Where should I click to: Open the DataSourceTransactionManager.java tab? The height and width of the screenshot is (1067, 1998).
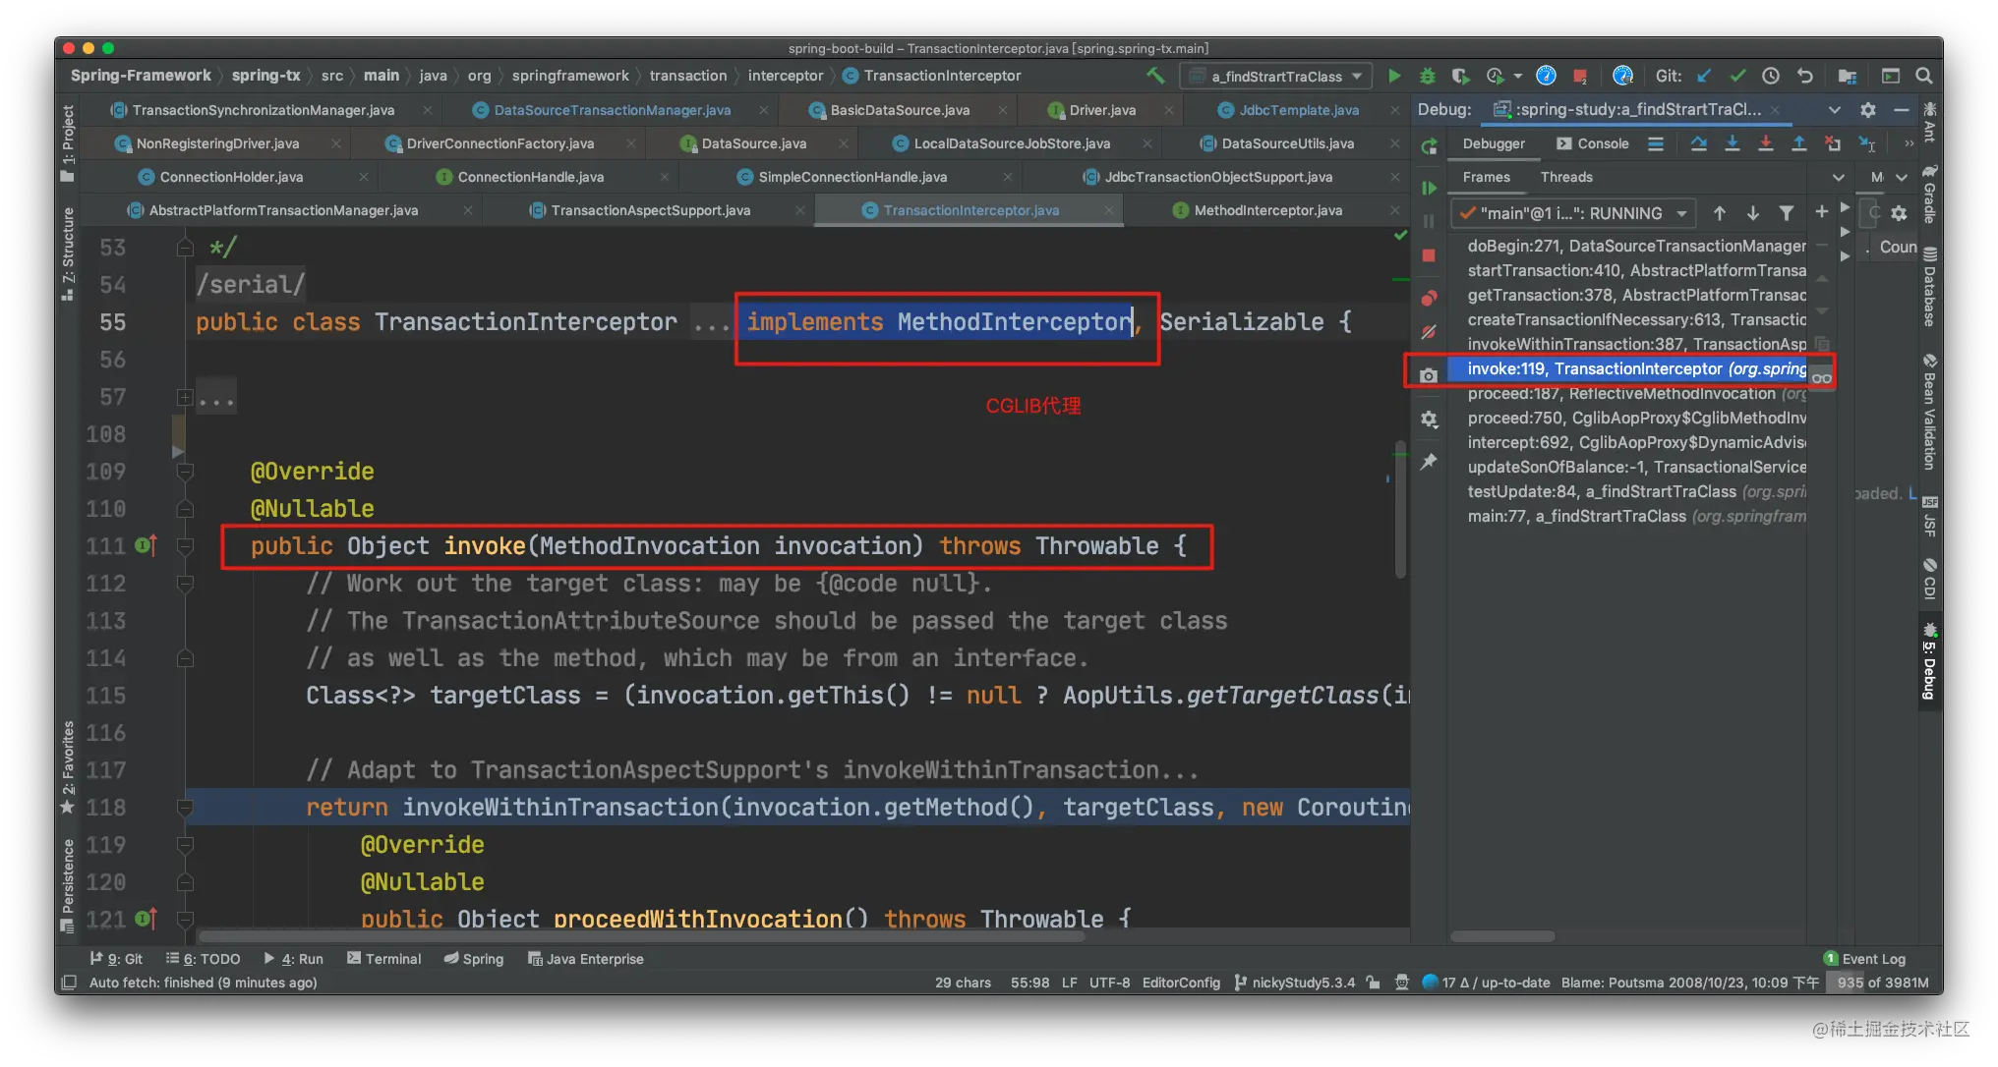[x=612, y=110]
